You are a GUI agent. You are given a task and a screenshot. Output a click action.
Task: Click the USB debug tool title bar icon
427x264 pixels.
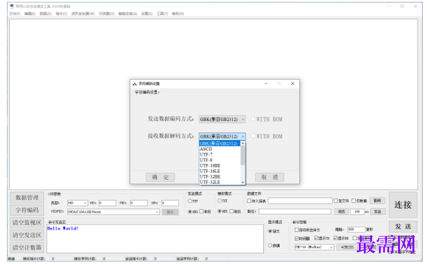point(12,6)
